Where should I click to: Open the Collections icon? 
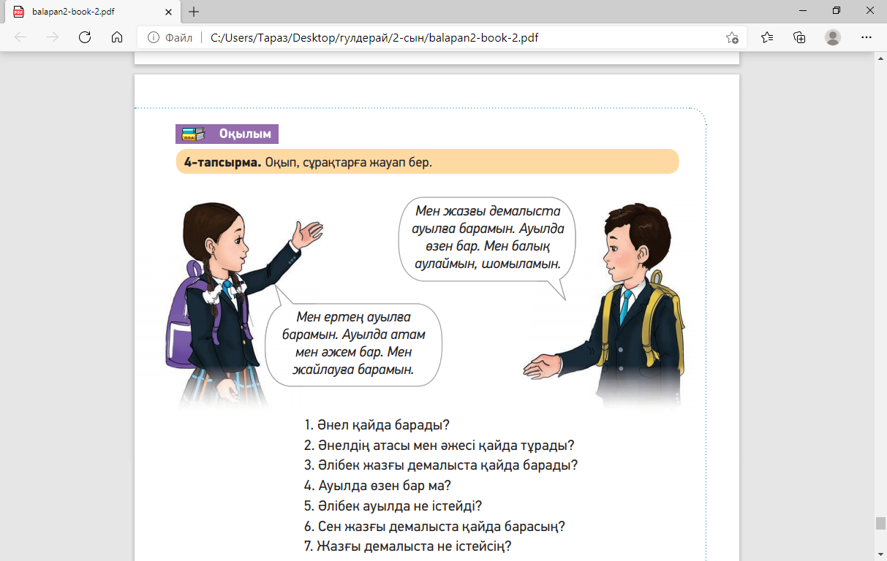tap(799, 37)
